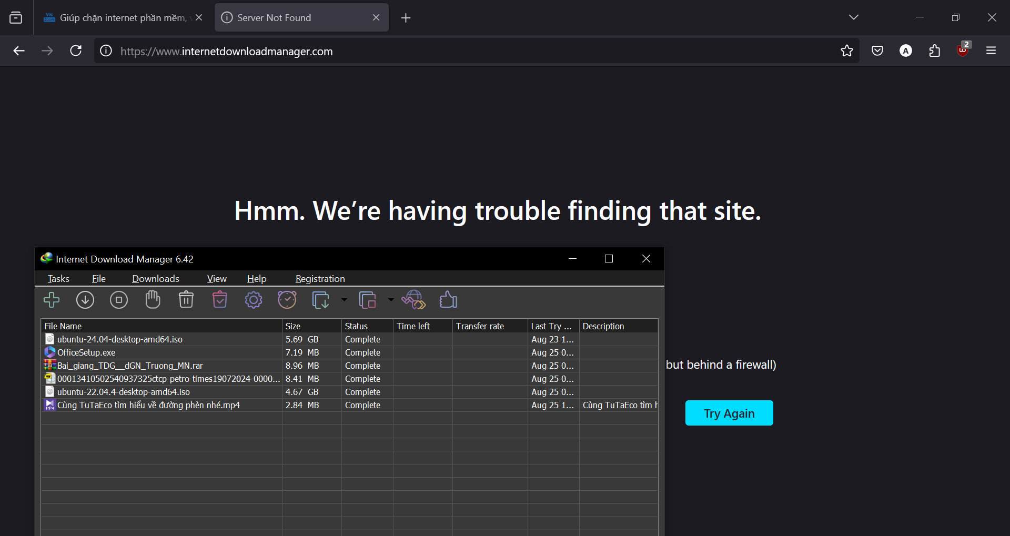The height and width of the screenshot is (536, 1010).
Task: Switch to Giúp chặn internet browser tab
Action: click(x=122, y=18)
